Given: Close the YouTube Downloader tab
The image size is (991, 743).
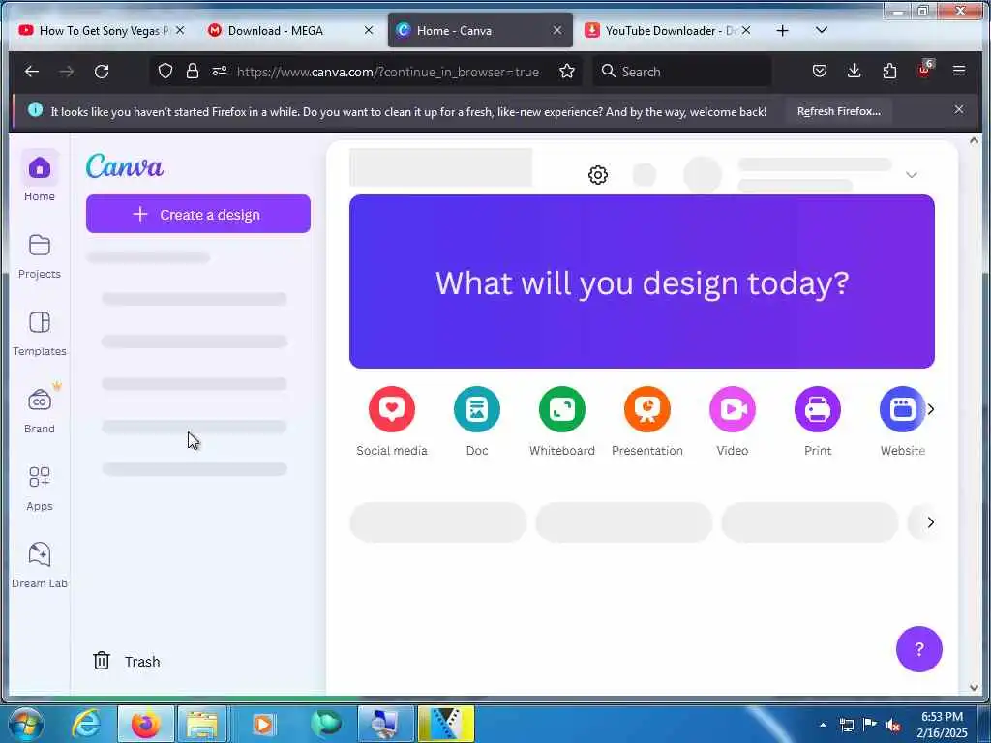Looking at the screenshot, I should click(x=746, y=30).
